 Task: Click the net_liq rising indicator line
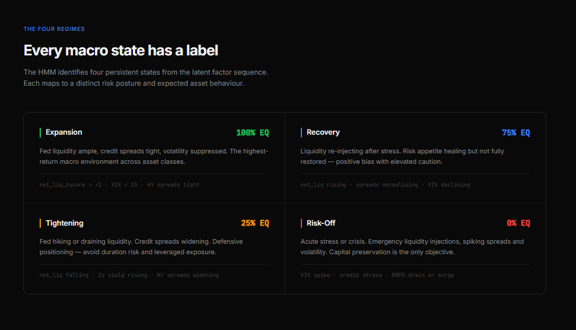(x=385, y=185)
